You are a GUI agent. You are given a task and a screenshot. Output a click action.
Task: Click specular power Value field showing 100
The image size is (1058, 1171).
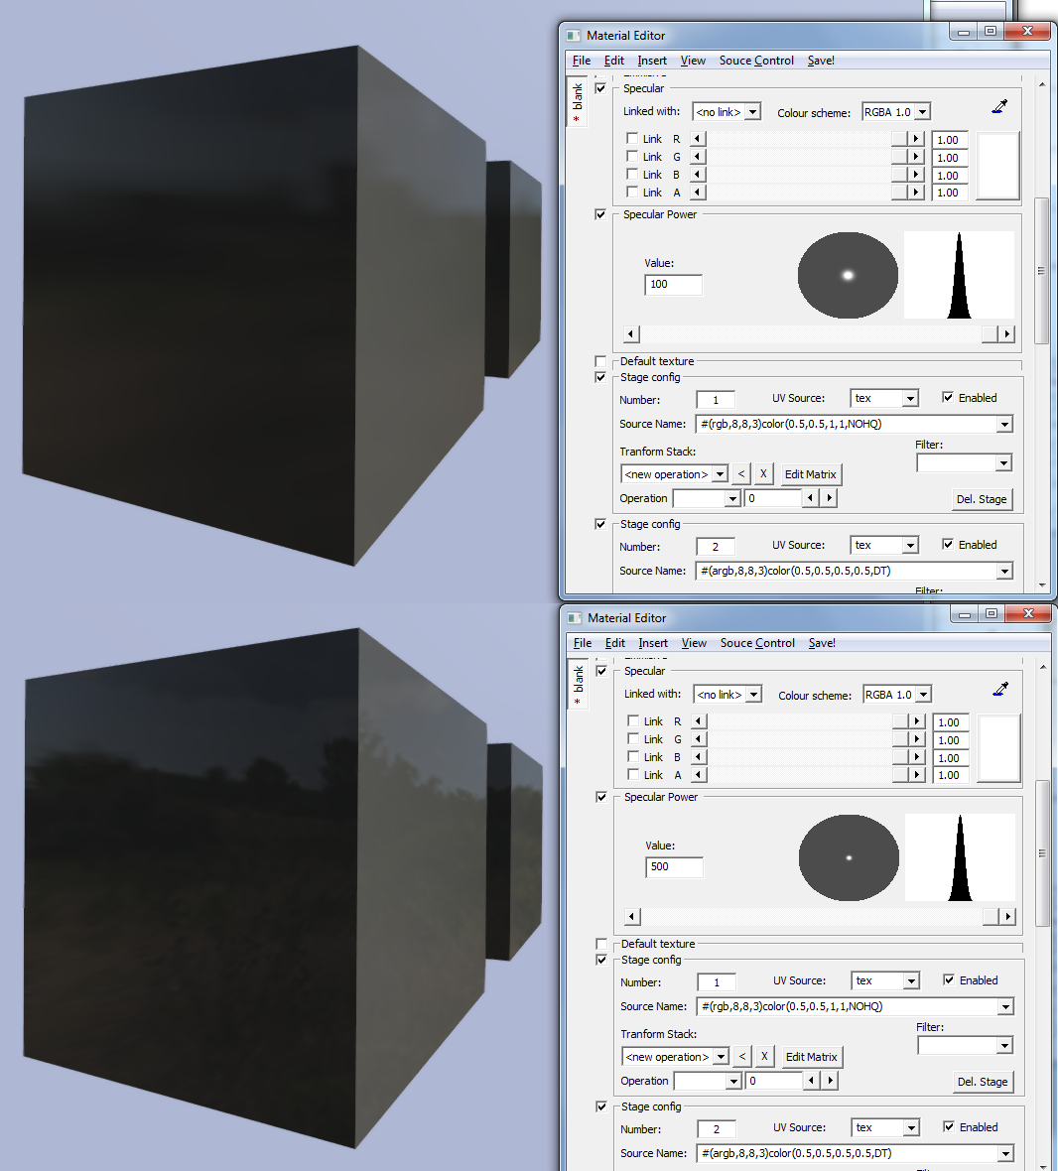click(x=673, y=285)
